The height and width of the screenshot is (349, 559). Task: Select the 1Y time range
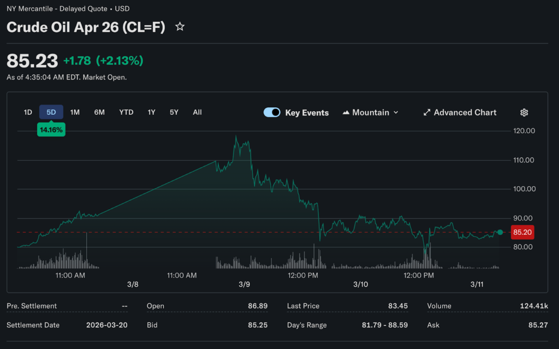(x=151, y=112)
